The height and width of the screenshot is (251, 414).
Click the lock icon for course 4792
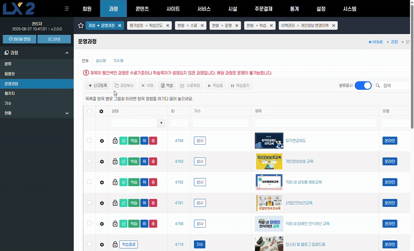115,182
